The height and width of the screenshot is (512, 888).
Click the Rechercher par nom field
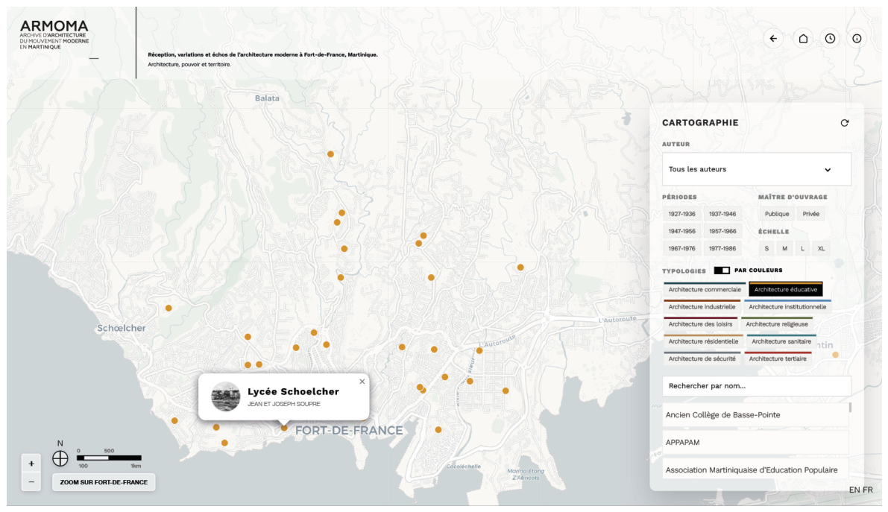[756, 386]
